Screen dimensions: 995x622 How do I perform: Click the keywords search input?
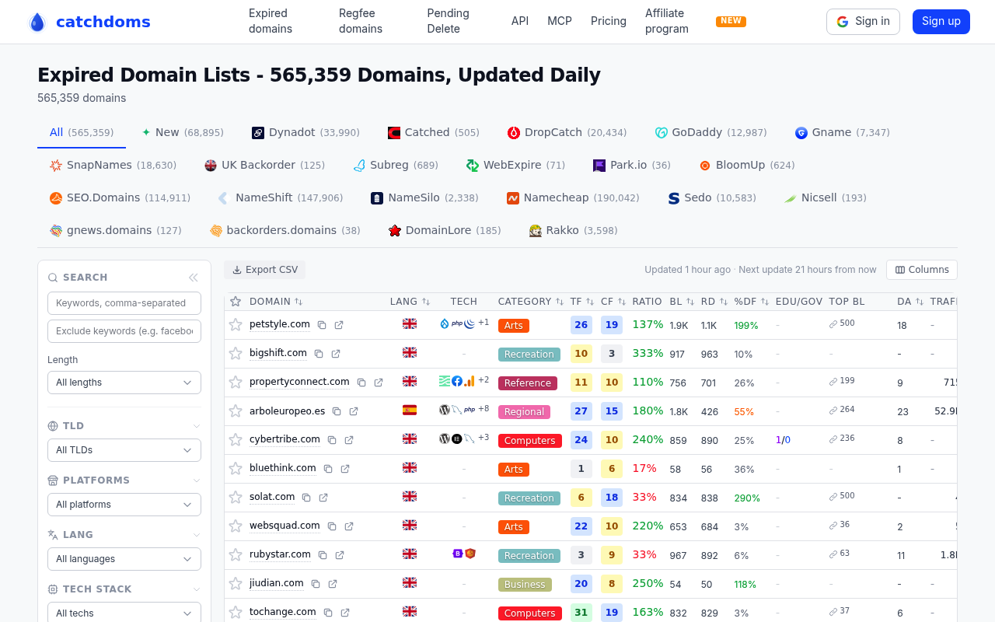(x=124, y=303)
